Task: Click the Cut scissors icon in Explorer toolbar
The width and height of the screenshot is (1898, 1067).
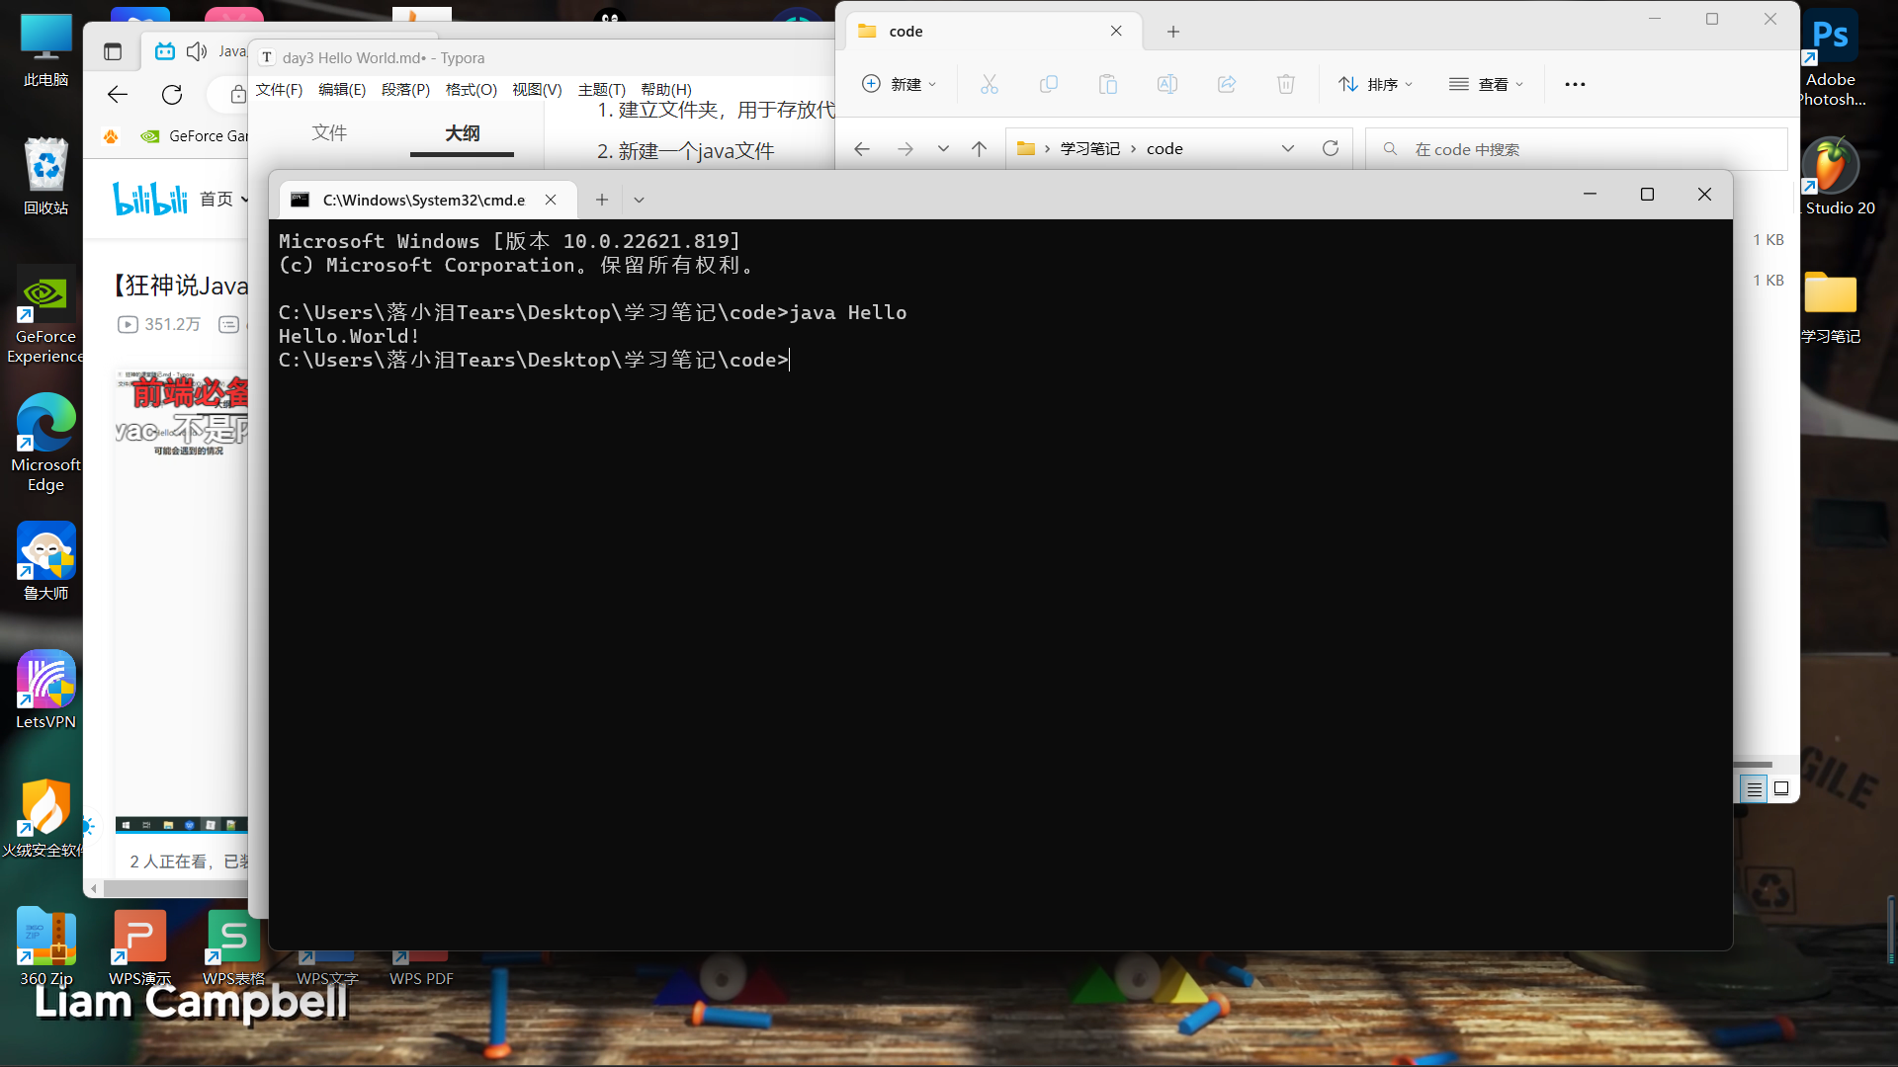Action: [x=989, y=85]
